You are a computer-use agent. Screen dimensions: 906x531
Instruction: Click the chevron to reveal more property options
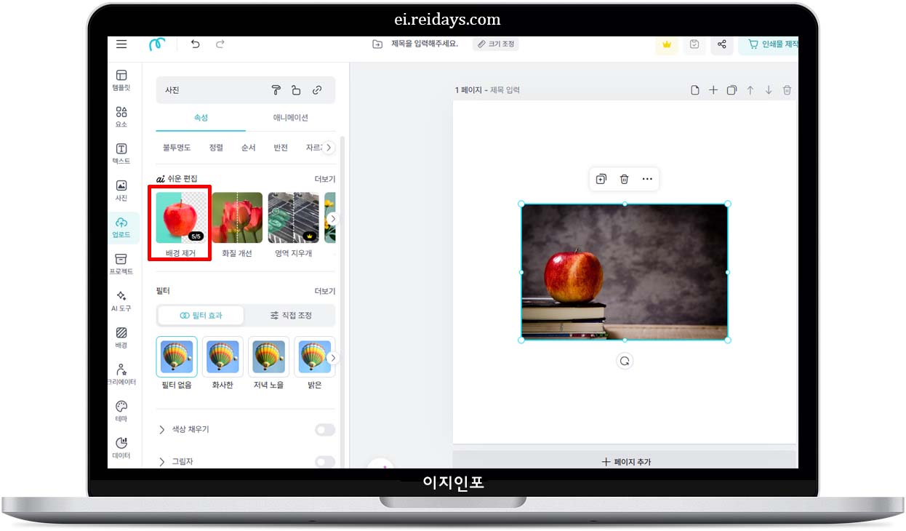point(329,147)
